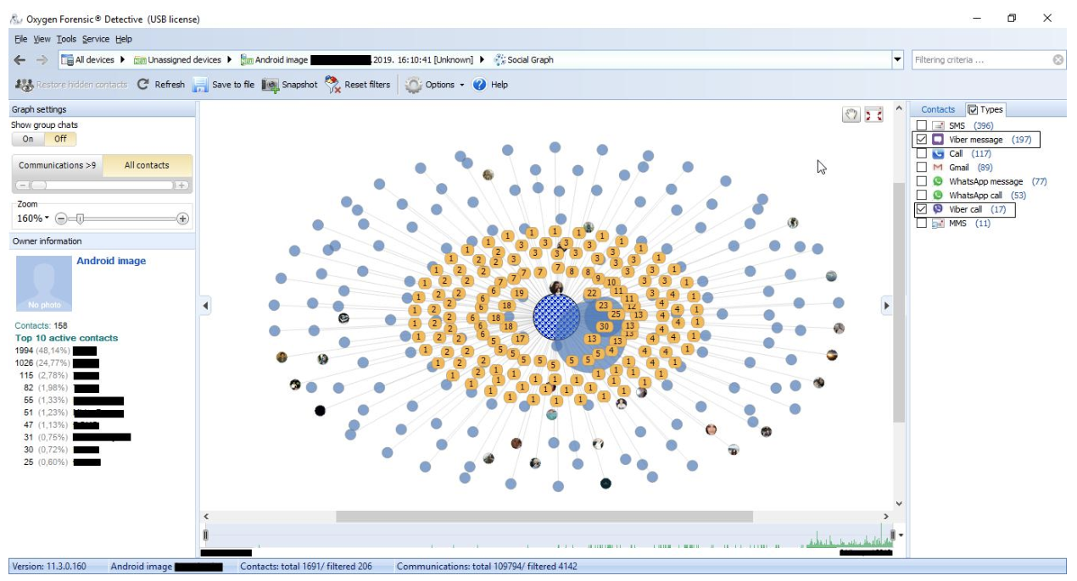
Task: Click the Zoom slider handle
Action: pos(80,219)
